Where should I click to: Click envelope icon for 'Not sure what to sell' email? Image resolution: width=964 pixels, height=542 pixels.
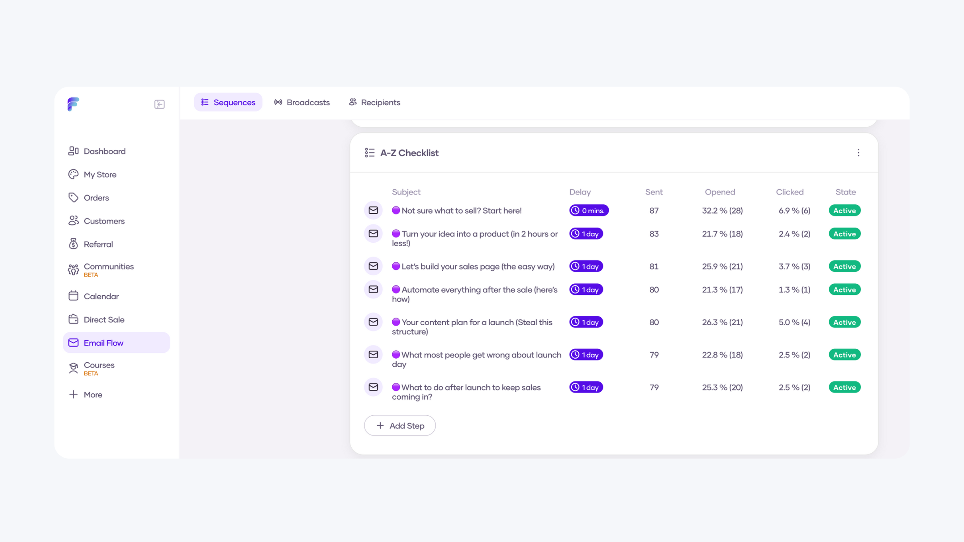[373, 211]
